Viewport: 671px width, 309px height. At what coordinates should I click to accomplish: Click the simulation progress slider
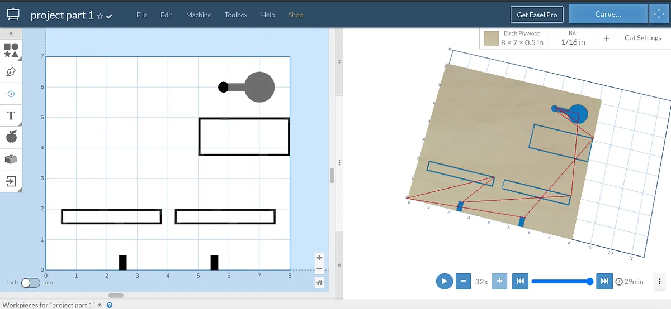(561, 282)
